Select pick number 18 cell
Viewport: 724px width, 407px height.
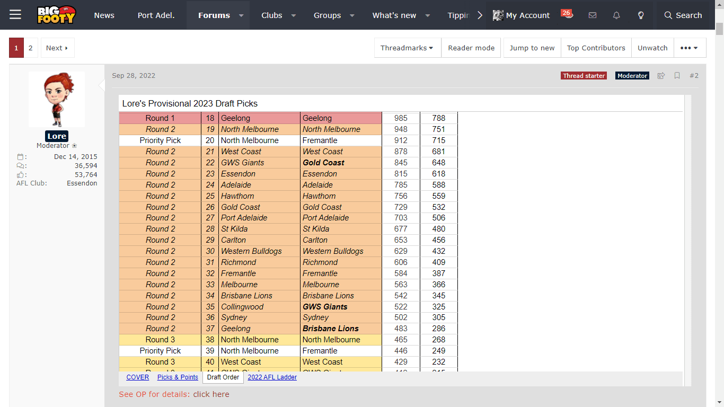click(210, 118)
